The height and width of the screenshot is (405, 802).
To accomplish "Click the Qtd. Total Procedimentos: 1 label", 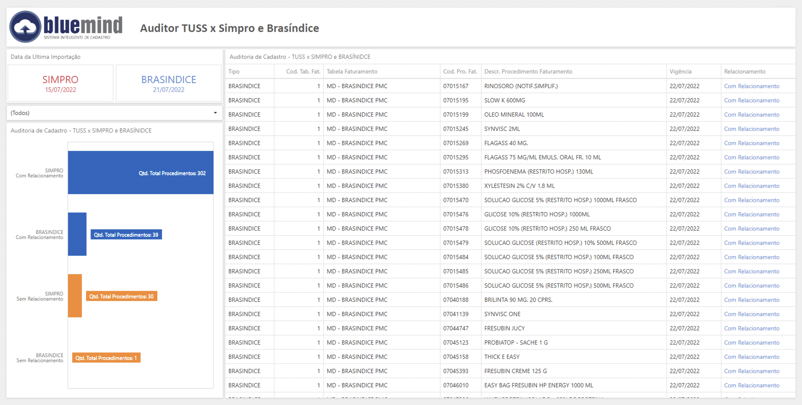I will click(106, 358).
